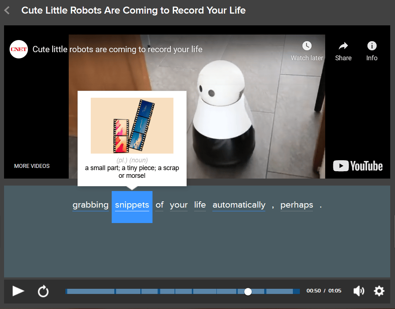
Task: Click the replay circular arrow icon
Action: [43, 291]
